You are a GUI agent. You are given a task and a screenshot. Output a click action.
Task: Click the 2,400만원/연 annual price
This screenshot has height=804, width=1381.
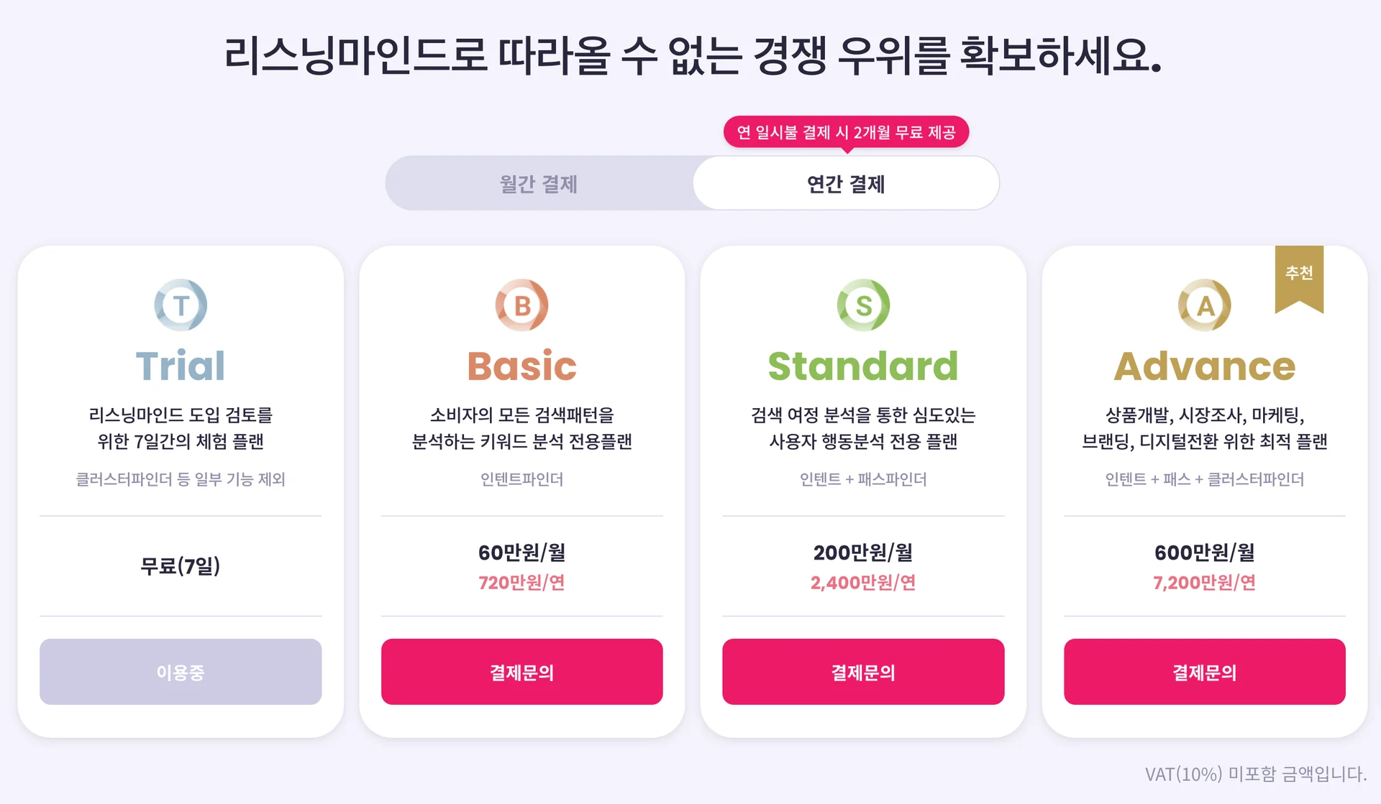pyautogui.click(x=862, y=583)
